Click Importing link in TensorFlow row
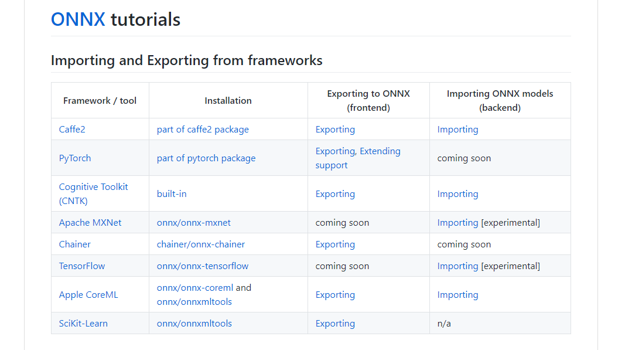Screen dimensions: 625x350 coord(457,266)
